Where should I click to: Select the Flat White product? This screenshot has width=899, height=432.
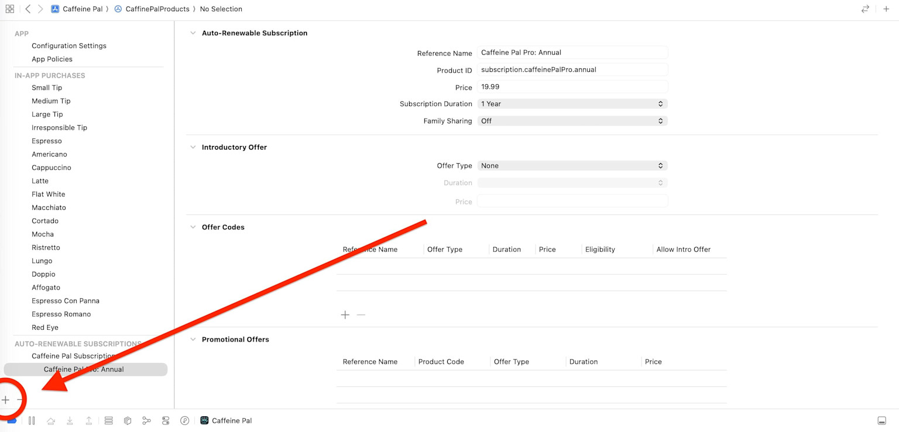pos(49,194)
